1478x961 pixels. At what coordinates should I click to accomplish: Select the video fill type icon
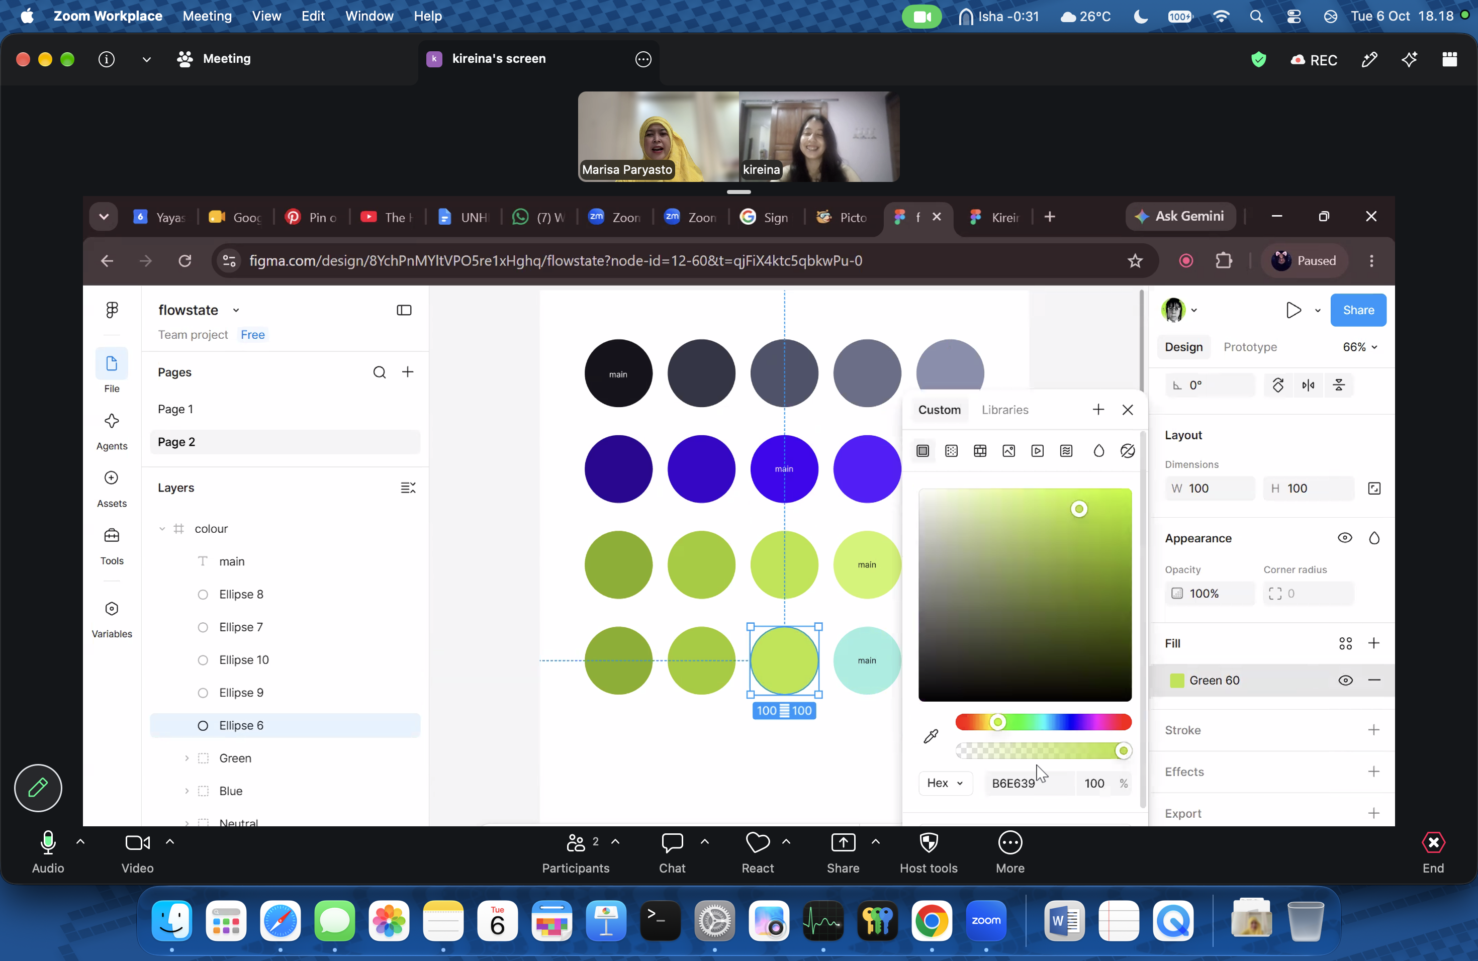click(1038, 451)
